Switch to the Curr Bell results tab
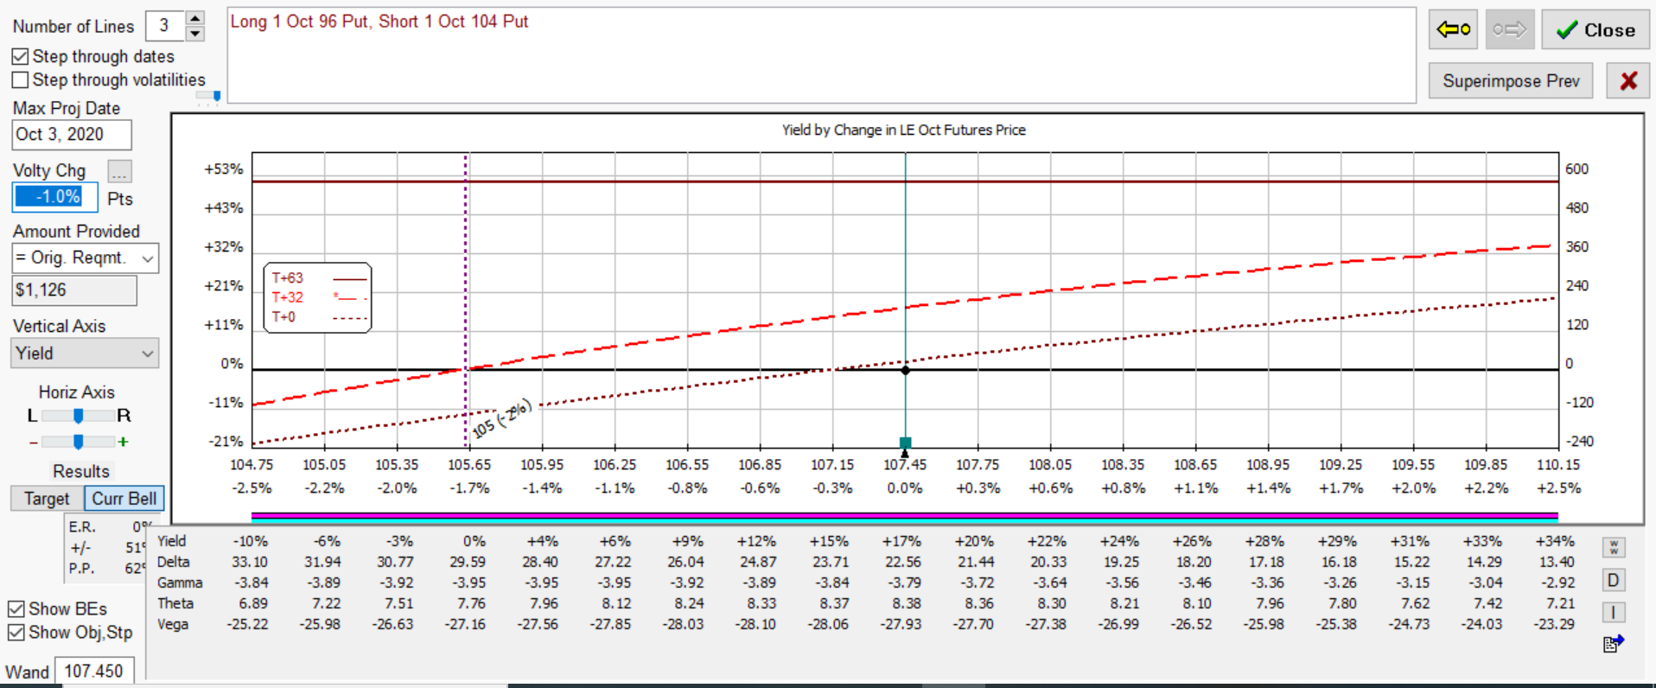Image resolution: width=1656 pixels, height=688 pixels. 124,499
